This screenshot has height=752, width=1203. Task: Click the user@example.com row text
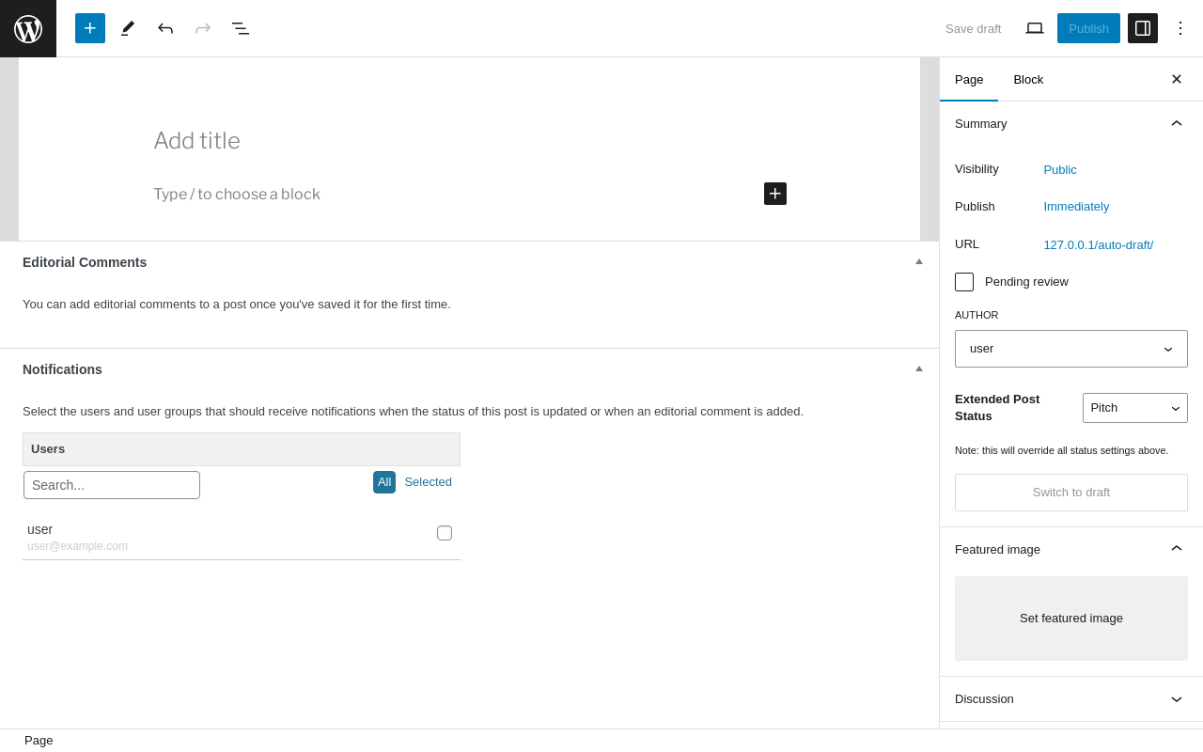(x=77, y=546)
